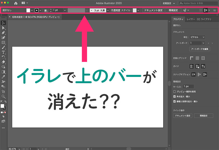Click 環境設定 under クイック操作
The height and width of the screenshot is (150, 219).
(x=204, y=116)
